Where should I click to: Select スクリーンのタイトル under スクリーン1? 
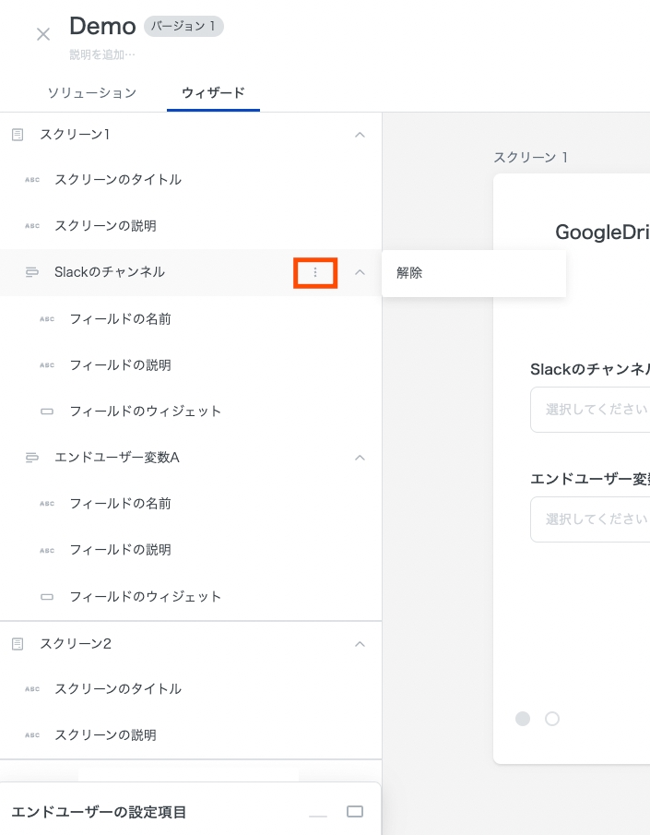click(x=118, y=180)
